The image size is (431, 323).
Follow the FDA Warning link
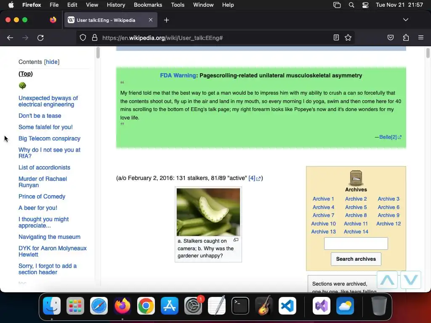click(x=178, y=76)
